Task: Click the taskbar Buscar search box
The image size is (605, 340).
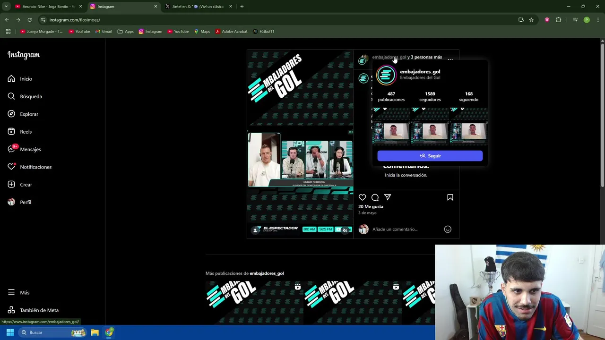Action: [x=53, y=332]
